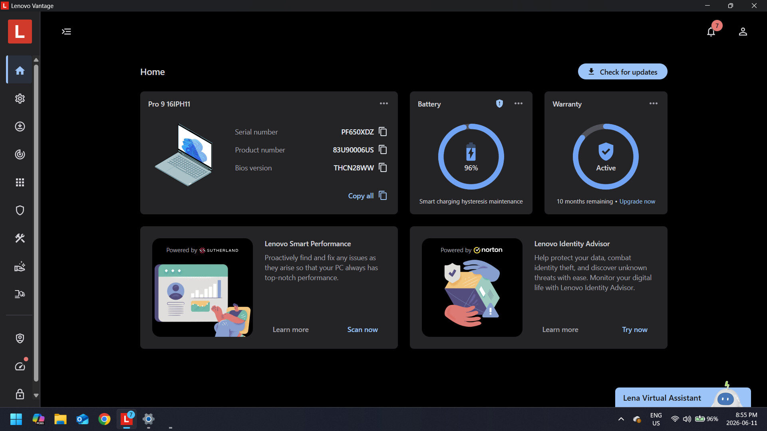The height and width of the screenshot is (431, 767).
Task: Click Learn more for Identity Advisor
Action: [560, 330]
